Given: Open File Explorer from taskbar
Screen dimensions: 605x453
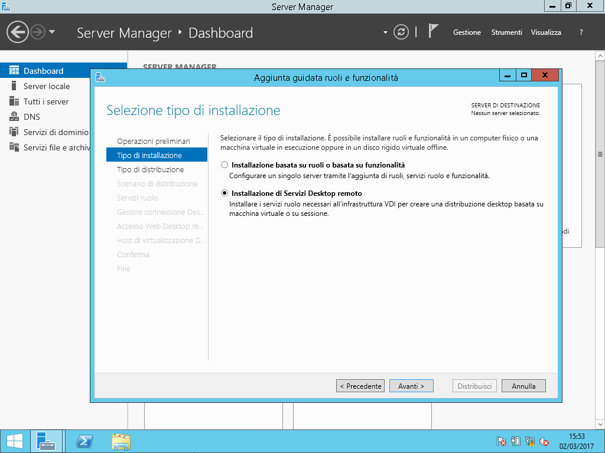Looking at the screenshot, I should (121, 441).
